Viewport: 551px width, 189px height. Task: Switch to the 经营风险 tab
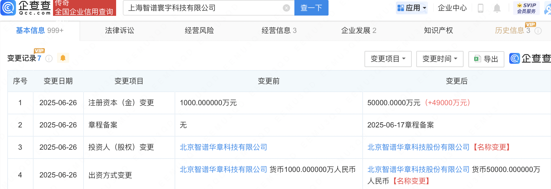[199, 30]
